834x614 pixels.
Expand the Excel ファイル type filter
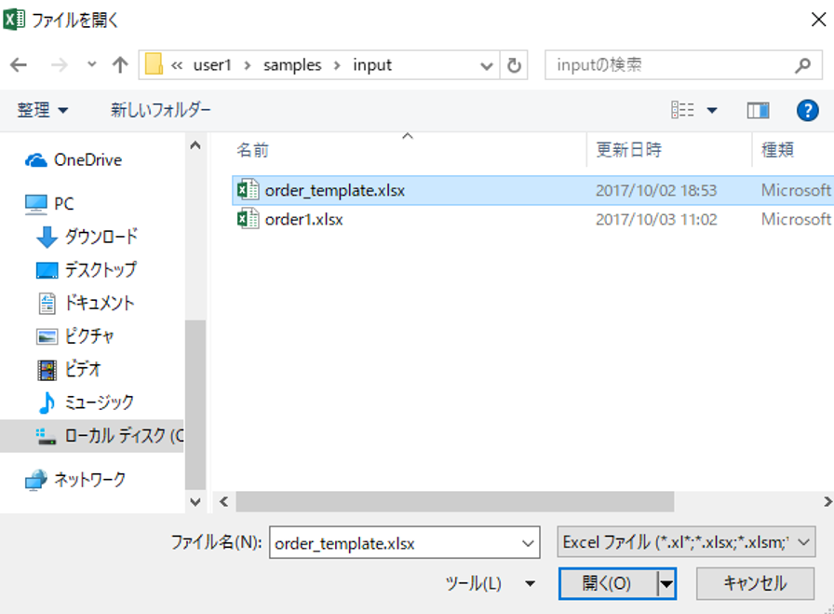coord(686,542)
